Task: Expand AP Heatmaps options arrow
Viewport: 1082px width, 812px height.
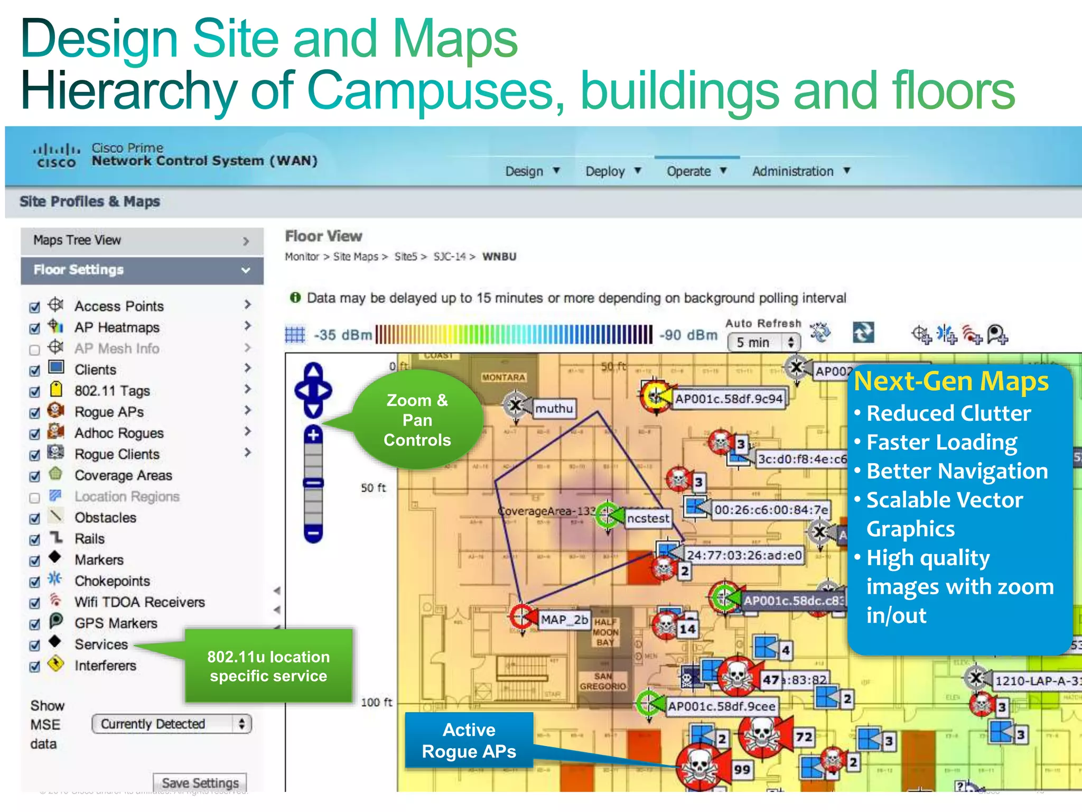Action: click(x=247, y=326)
